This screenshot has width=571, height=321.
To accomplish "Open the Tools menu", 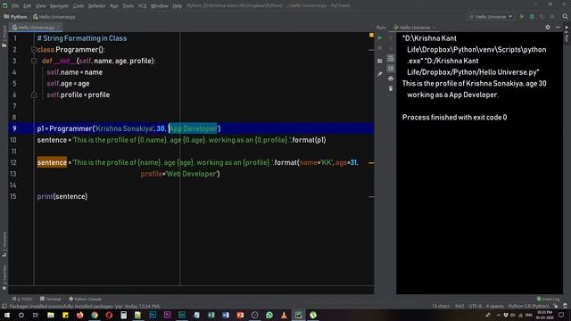I will [x=128, y=6].
